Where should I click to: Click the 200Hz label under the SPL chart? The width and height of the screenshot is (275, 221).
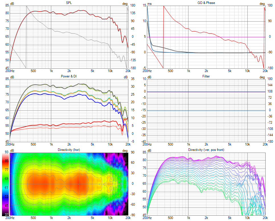click(x=10, y=71)
